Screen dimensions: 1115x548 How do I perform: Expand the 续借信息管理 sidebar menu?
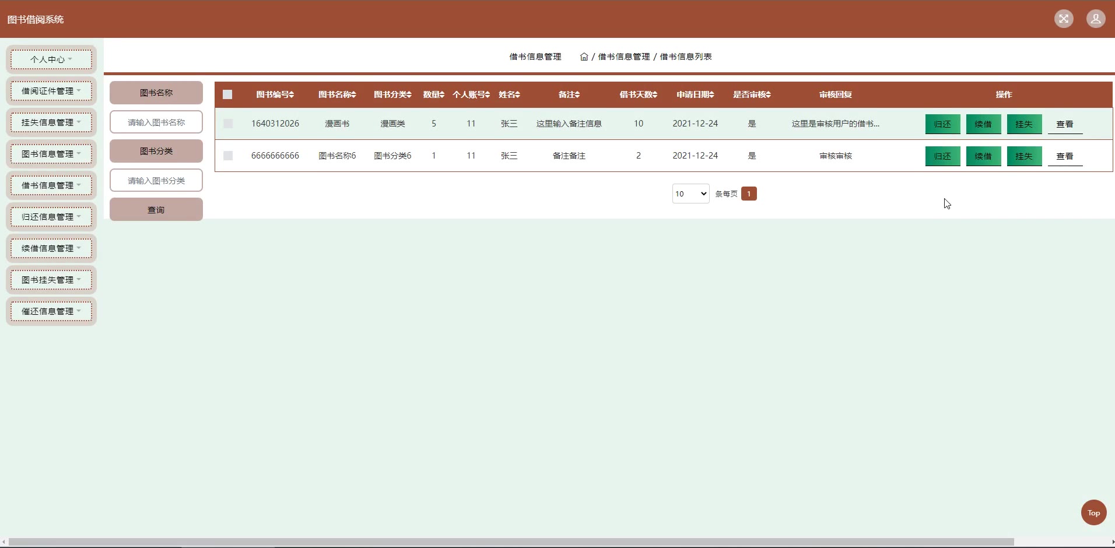tap(51, 248)
